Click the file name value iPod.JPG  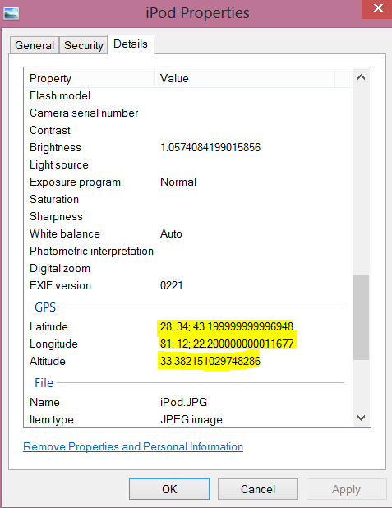(184, 403)
